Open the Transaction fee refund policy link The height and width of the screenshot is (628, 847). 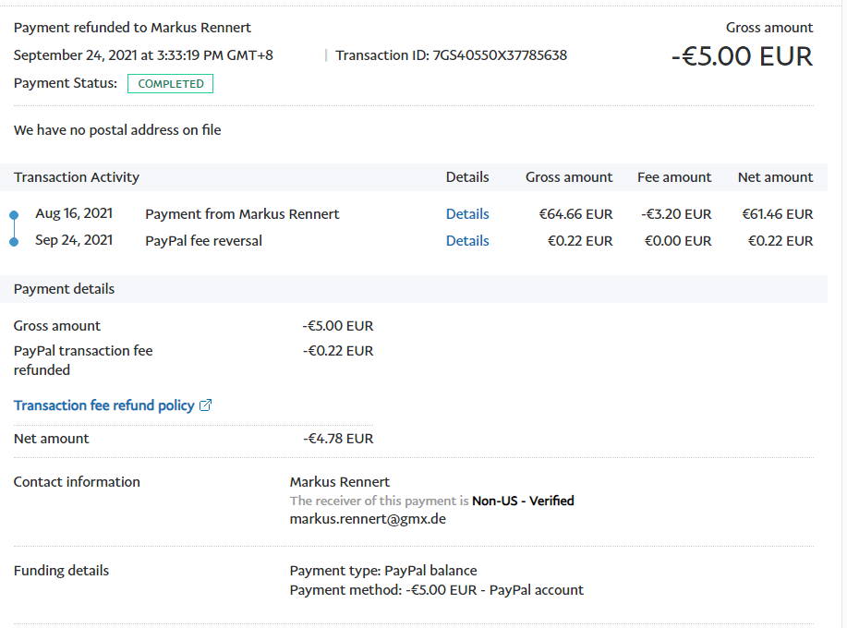click(104, 405)
